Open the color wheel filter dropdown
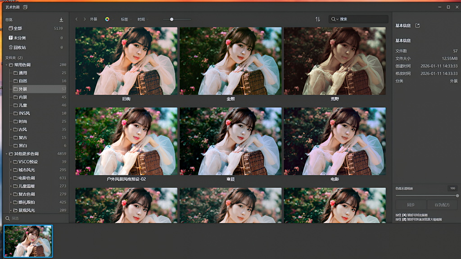461x259 pixels. coord(108,19)
